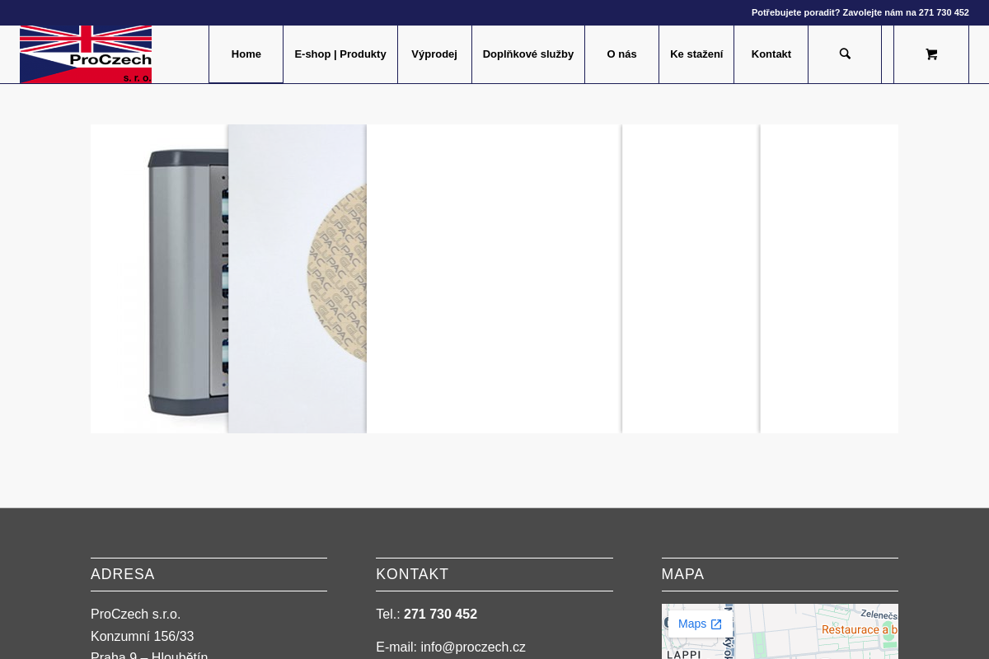Go to Výprodej page
989x659 pixels.
point(434,54)
